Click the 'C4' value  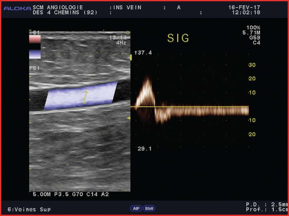click(256, 43)
